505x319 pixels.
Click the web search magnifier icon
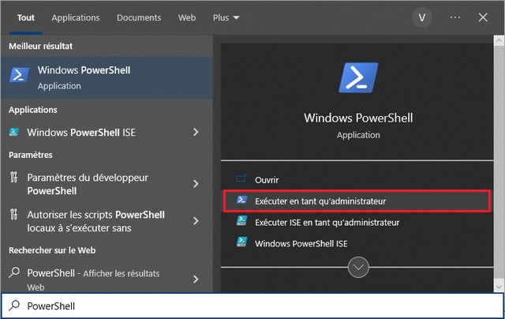click(14, 272)
